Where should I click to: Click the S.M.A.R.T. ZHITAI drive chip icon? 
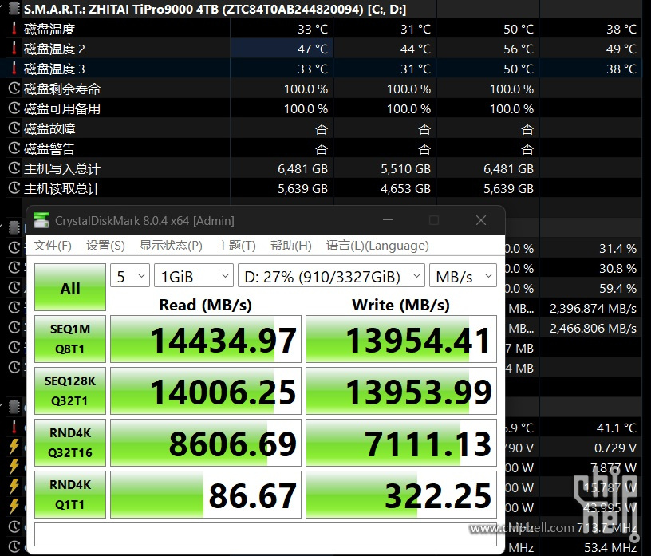pyautogui.click(x=14, y=9)
